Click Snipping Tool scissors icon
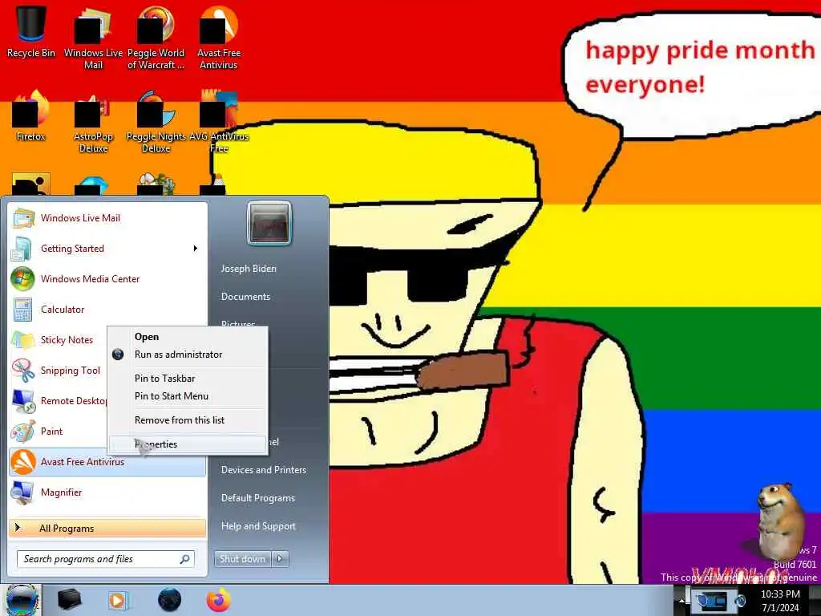821x616 pixels. click(x=23, y=371)
